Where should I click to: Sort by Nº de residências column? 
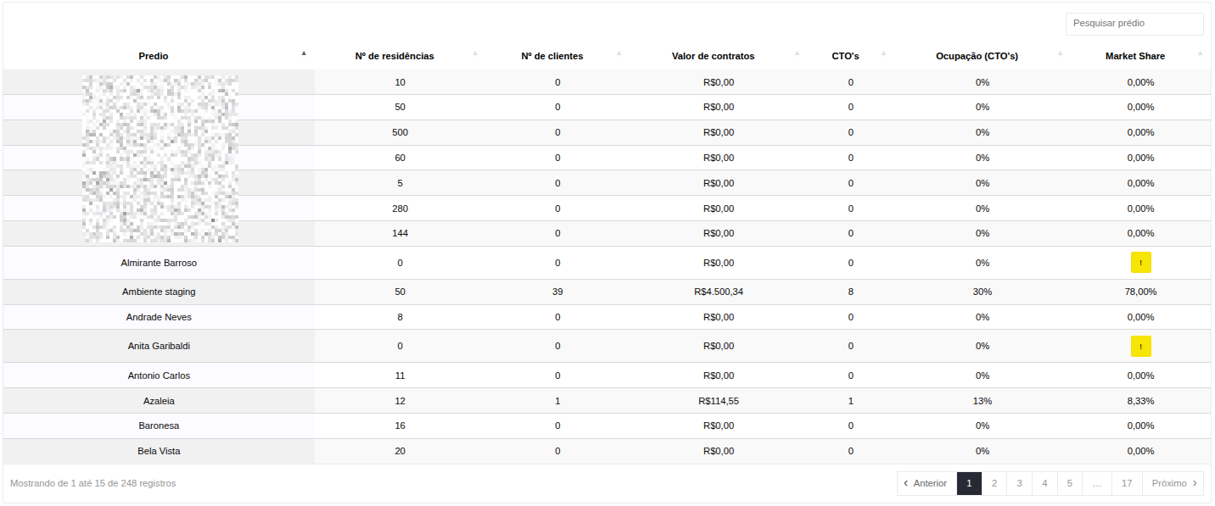pyautogui.click(x=394, y=56)
